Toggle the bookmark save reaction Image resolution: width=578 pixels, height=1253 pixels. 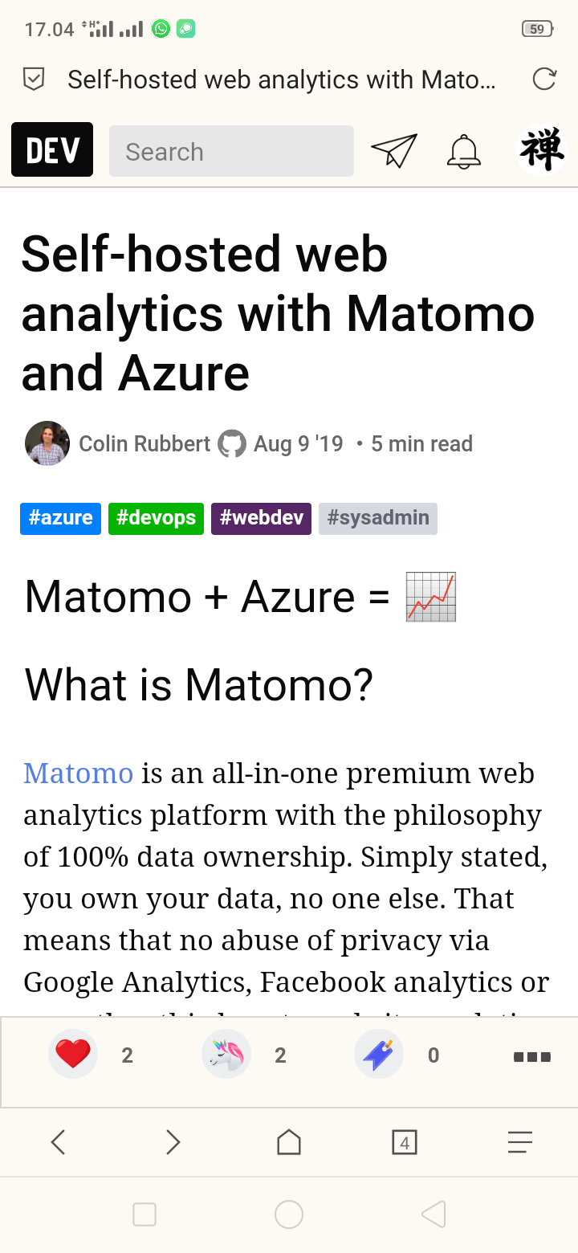[x=379, y=1055]
